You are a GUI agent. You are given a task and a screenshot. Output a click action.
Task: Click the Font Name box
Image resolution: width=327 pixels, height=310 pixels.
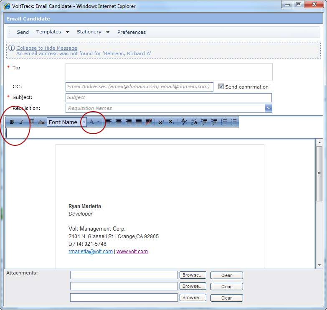pos(64,122)
